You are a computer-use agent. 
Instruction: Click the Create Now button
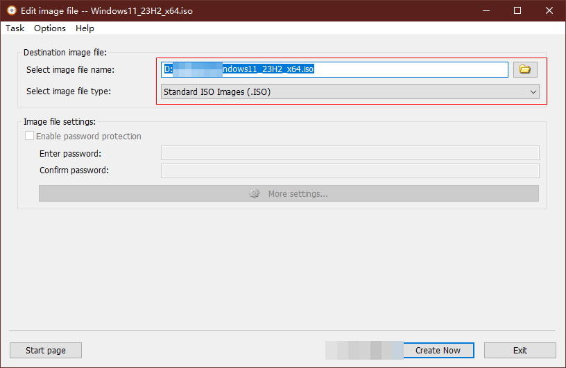(x=438, y=350)
